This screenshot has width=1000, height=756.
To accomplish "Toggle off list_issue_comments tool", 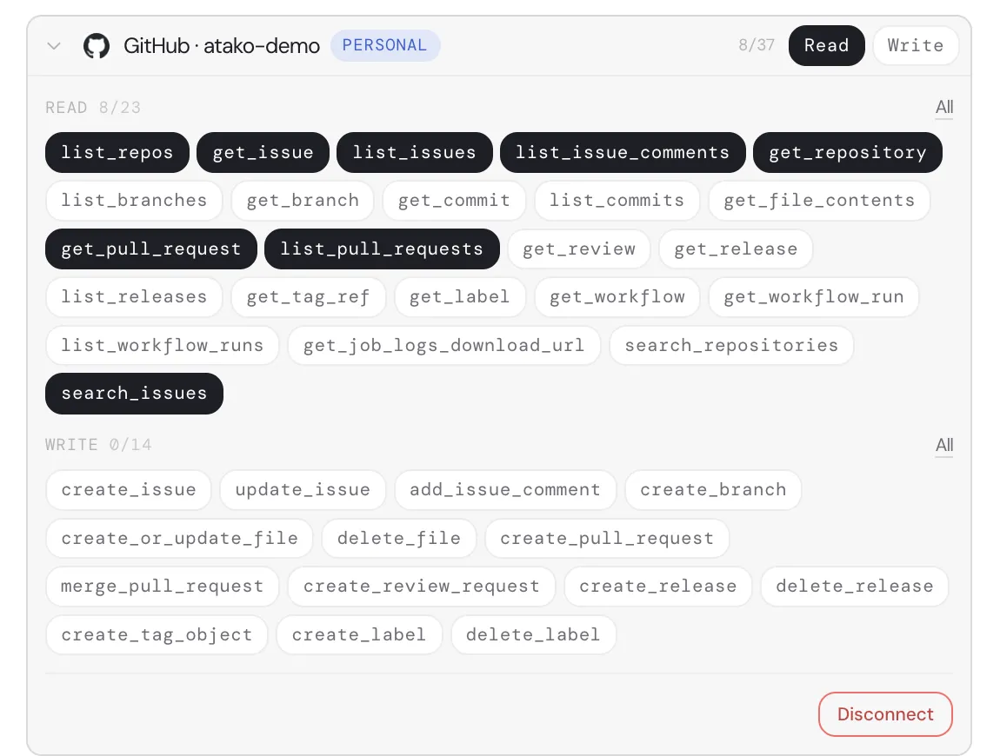I will point(623,152).
